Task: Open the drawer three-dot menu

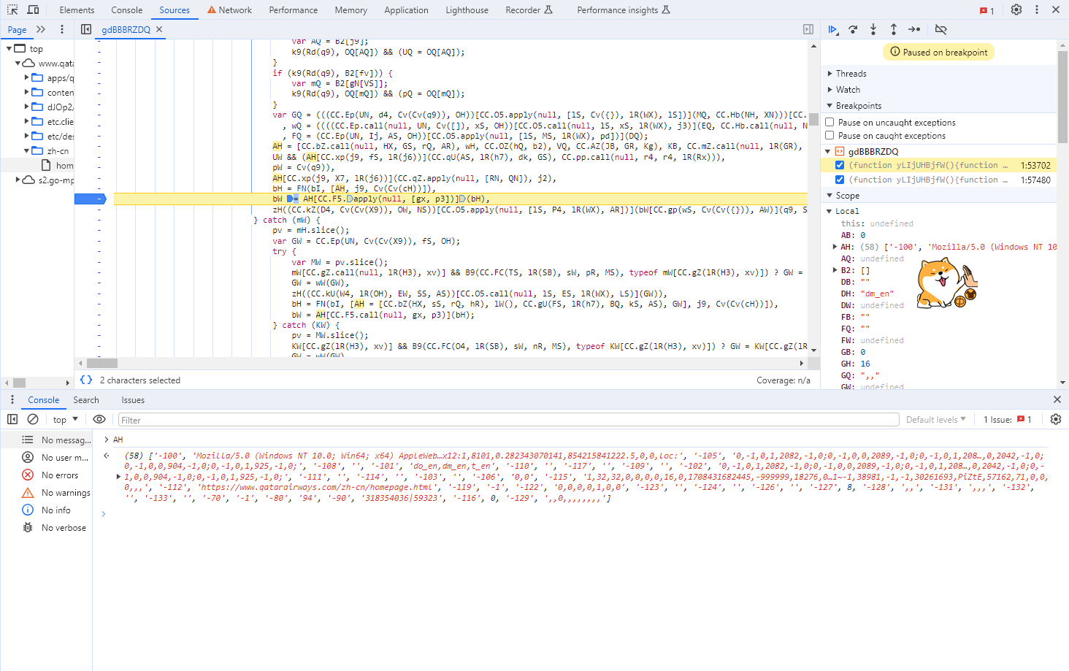Action: (12, 399)
